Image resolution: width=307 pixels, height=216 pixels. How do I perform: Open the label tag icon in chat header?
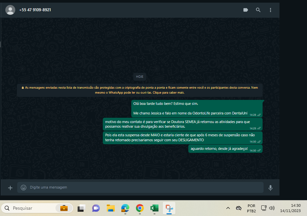click(x=246, y=10)
